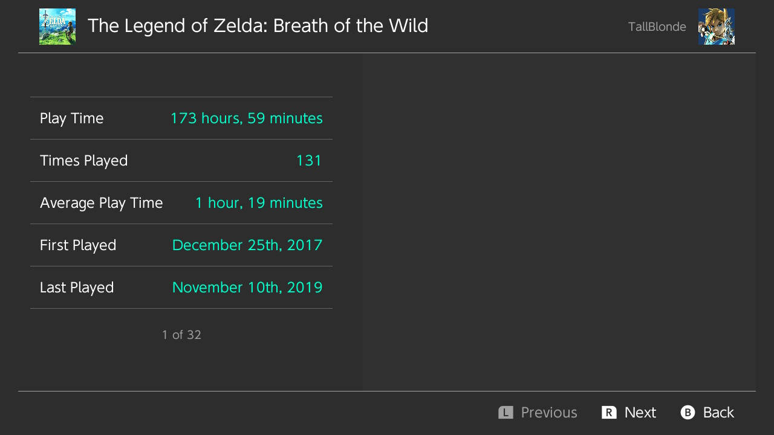Viewport: 774px width, 435px height.
Task: Select the First Played row
Action: click(181, 245)
